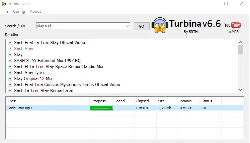Select the Sash Stay.mp3 download row
This screenshot has height=143, width=250.
pos(125,108)
